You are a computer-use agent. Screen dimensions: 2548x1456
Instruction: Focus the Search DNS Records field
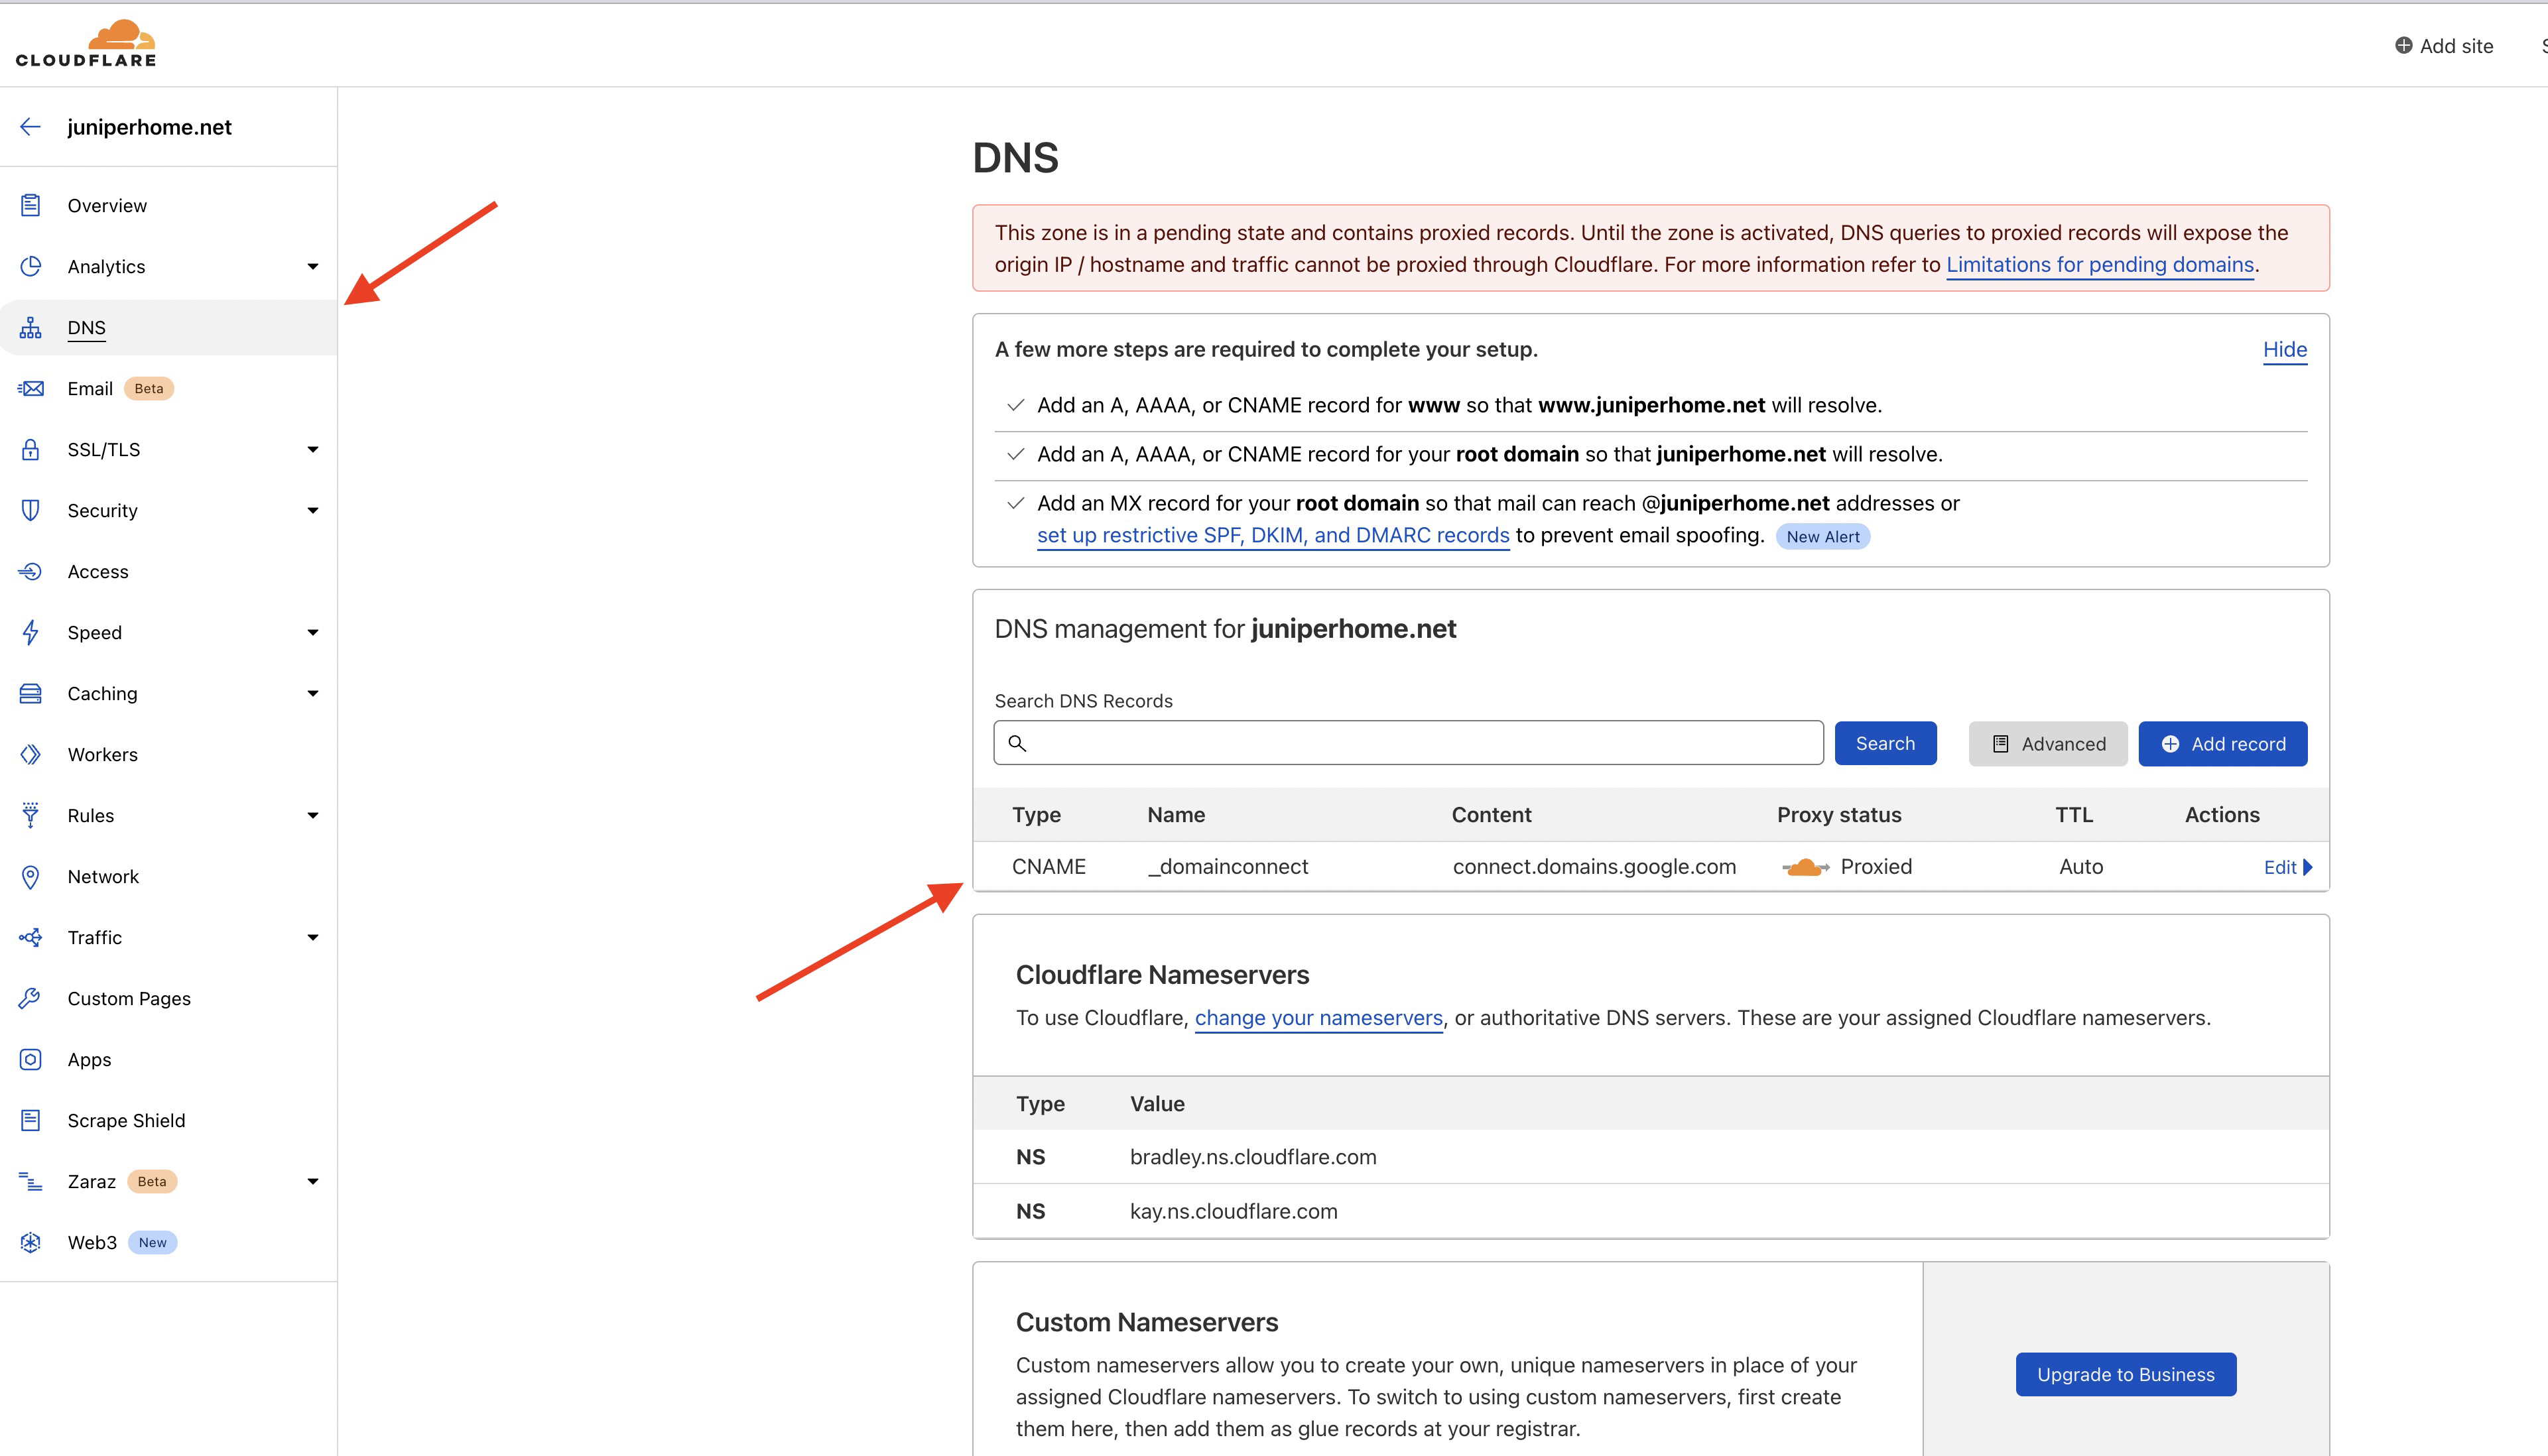[1408, 743]
